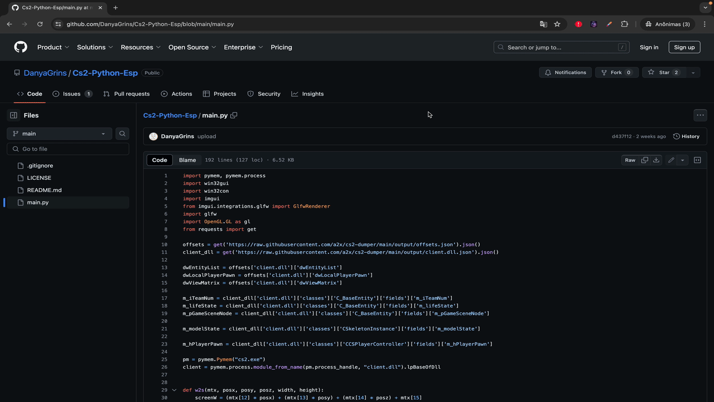This screenshot has height=402, width=714.
Task: Click the search files magnifier button
Action: 122,133
